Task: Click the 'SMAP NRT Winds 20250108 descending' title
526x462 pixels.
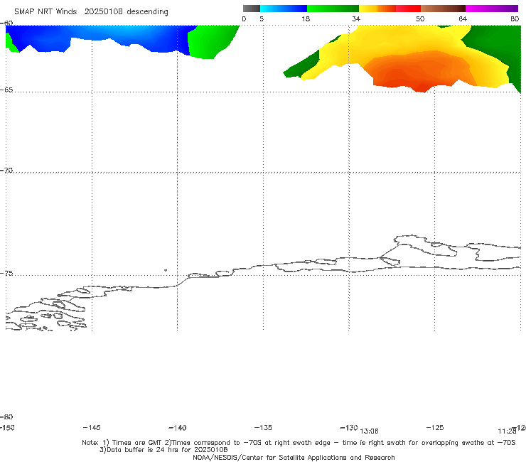Action: 91,11
